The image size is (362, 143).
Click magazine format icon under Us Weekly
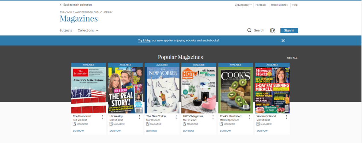point(111,124)
